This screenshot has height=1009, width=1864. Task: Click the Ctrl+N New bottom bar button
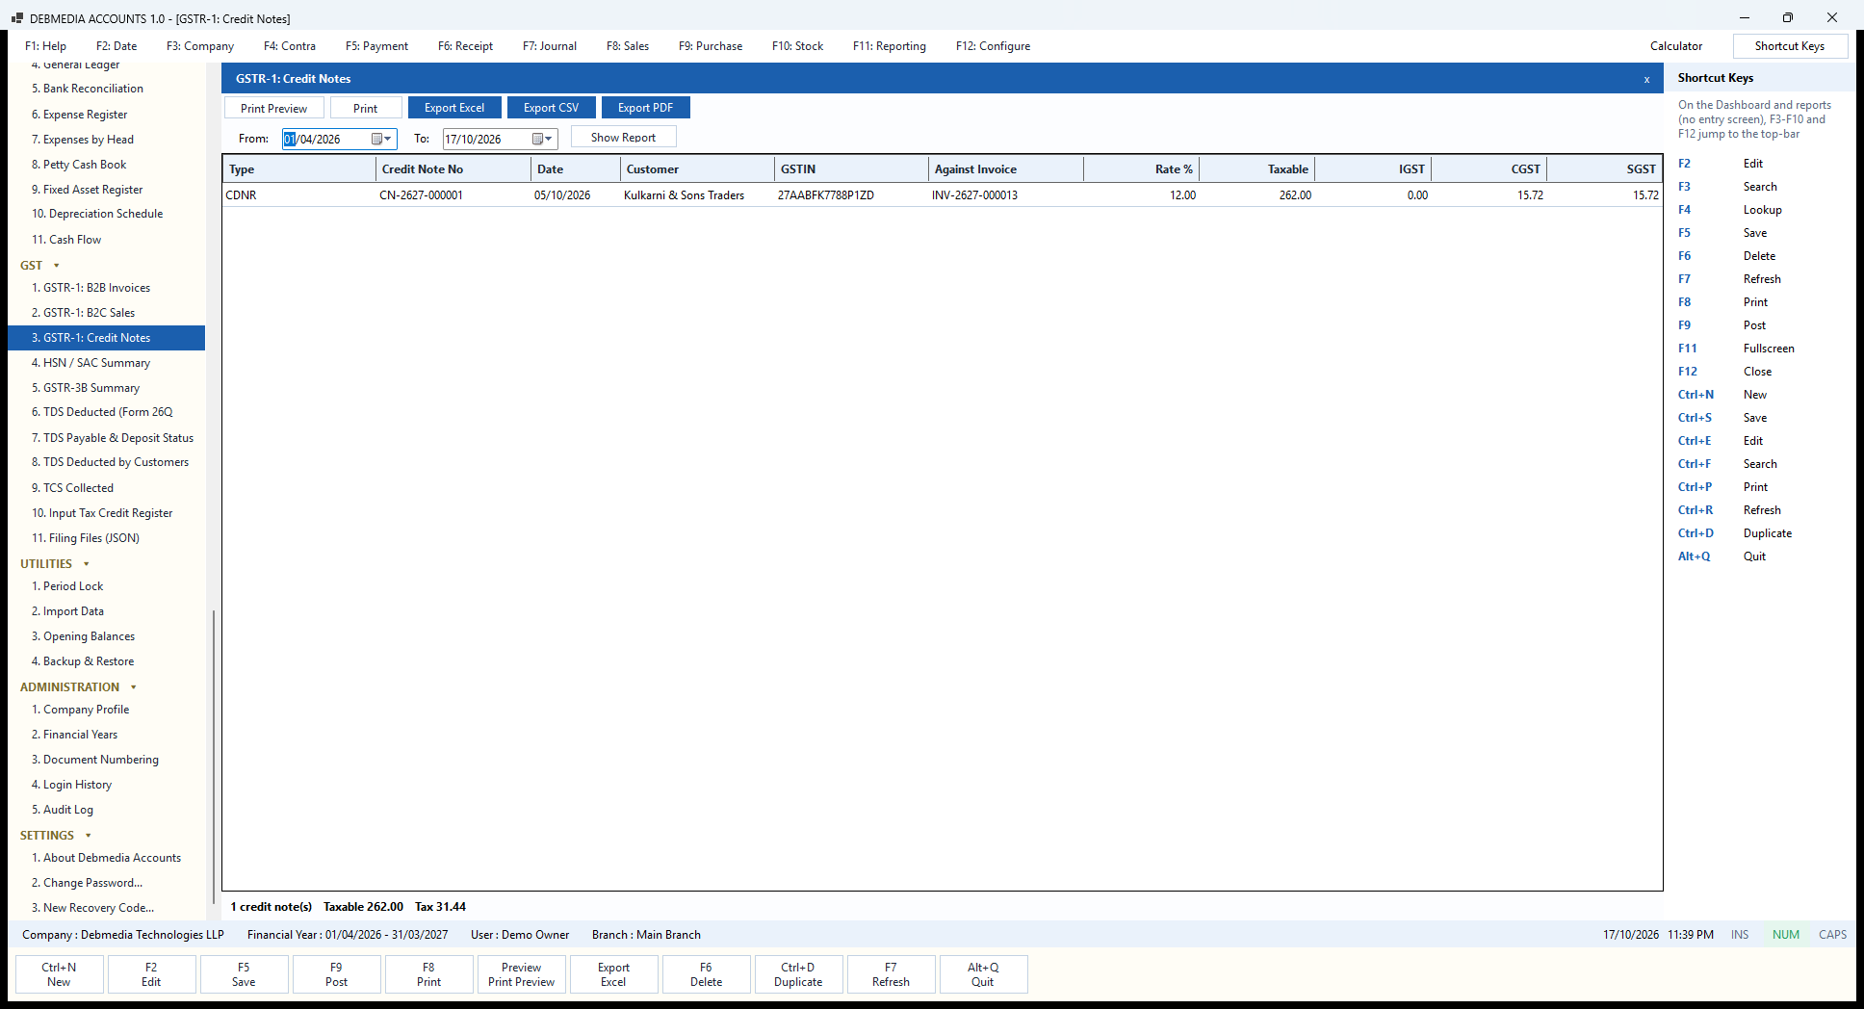tap(59, 974)
